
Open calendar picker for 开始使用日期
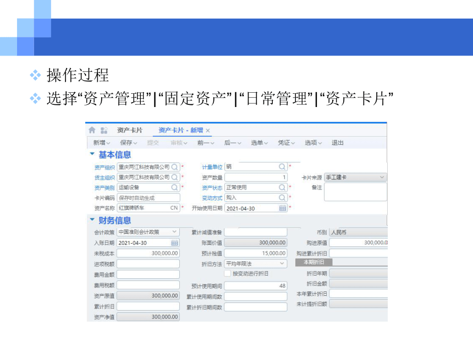[x=283, y=208]
